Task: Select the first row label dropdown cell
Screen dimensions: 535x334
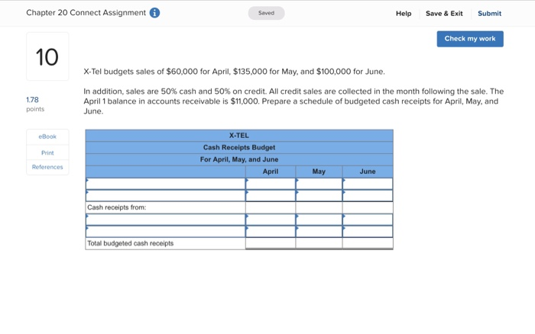Action: [166, 184]
